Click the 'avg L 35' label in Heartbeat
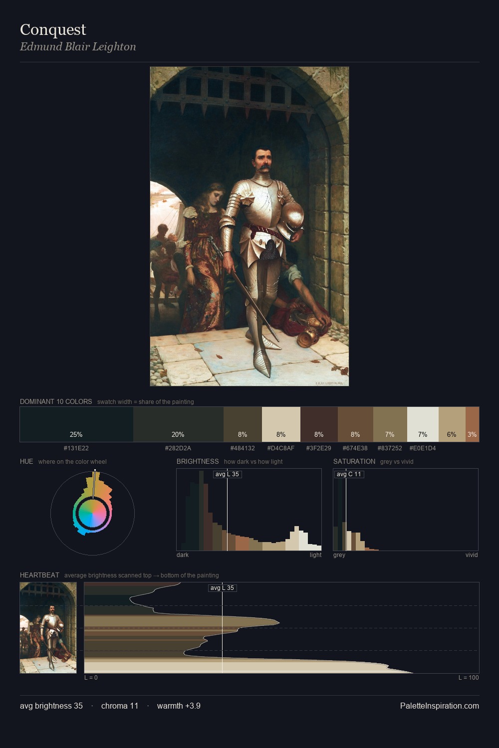The image size is (499, 748). pos(223,588)
